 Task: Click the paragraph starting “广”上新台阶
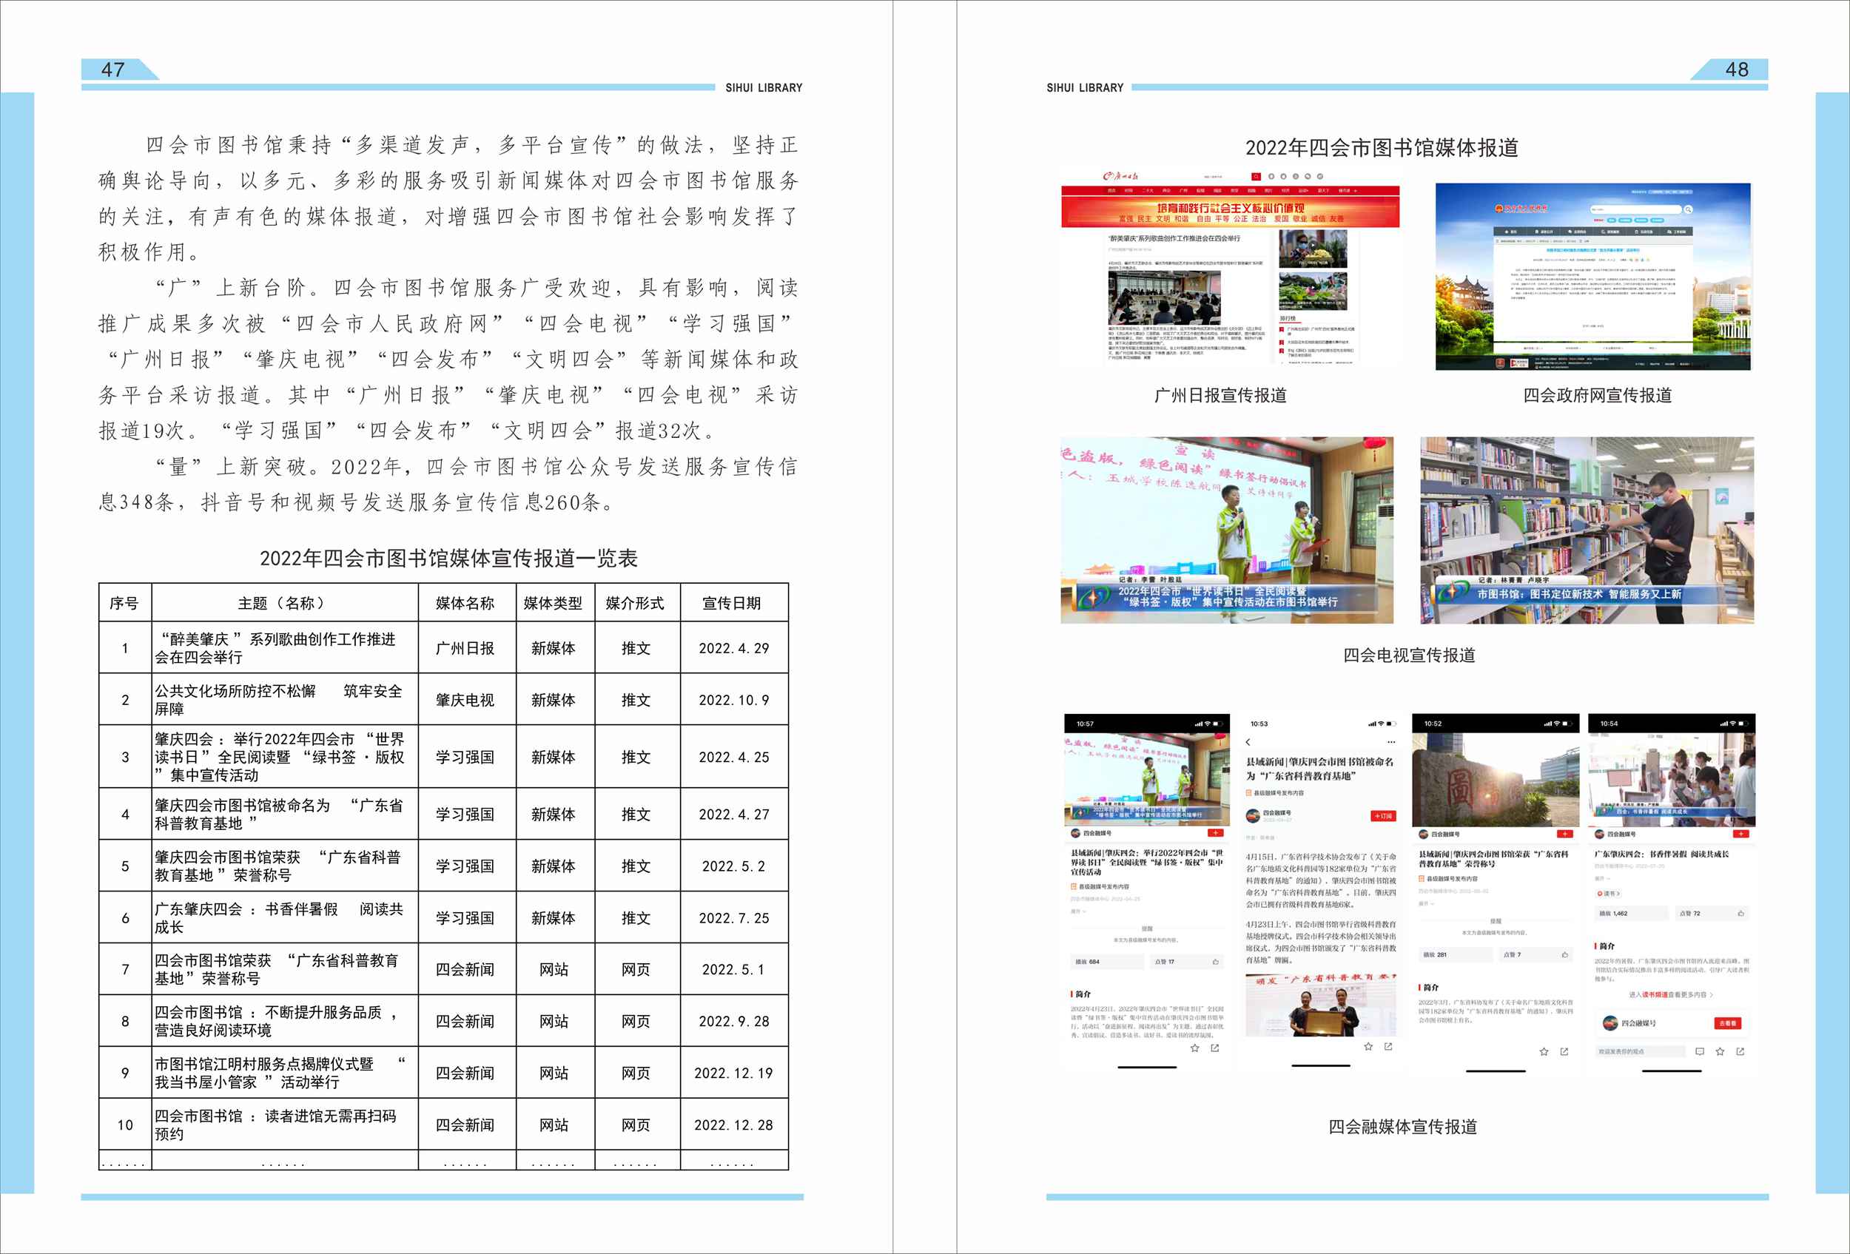[x=448, y=360]
